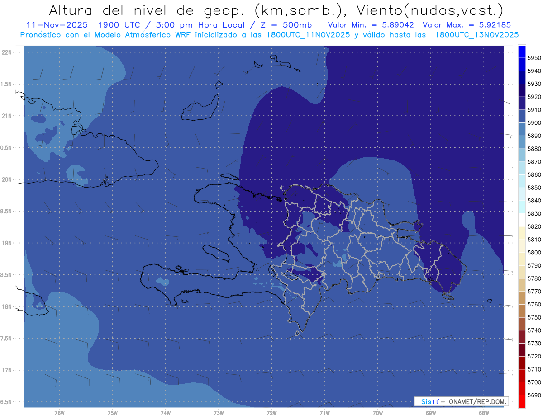Click the 5920 color scale value

(x=534, y=97)
